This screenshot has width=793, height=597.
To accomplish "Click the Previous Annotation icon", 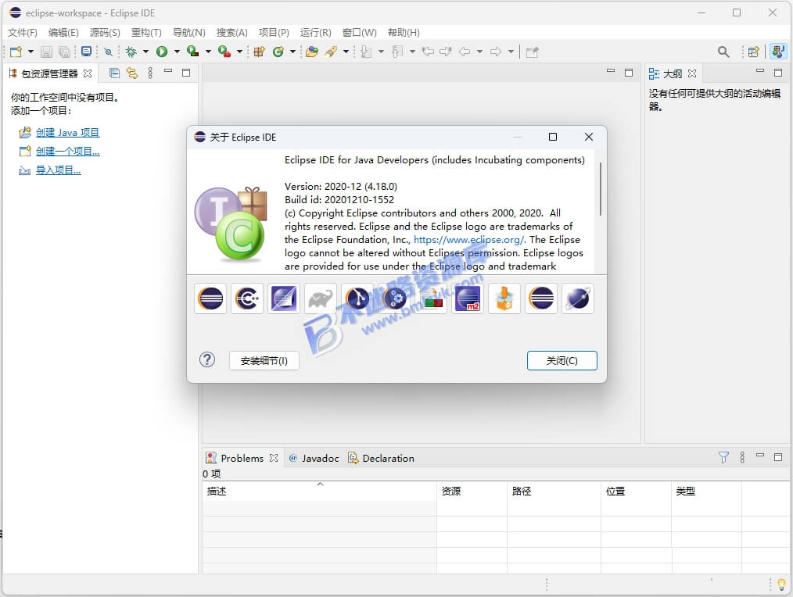I will tap(397, 52).
